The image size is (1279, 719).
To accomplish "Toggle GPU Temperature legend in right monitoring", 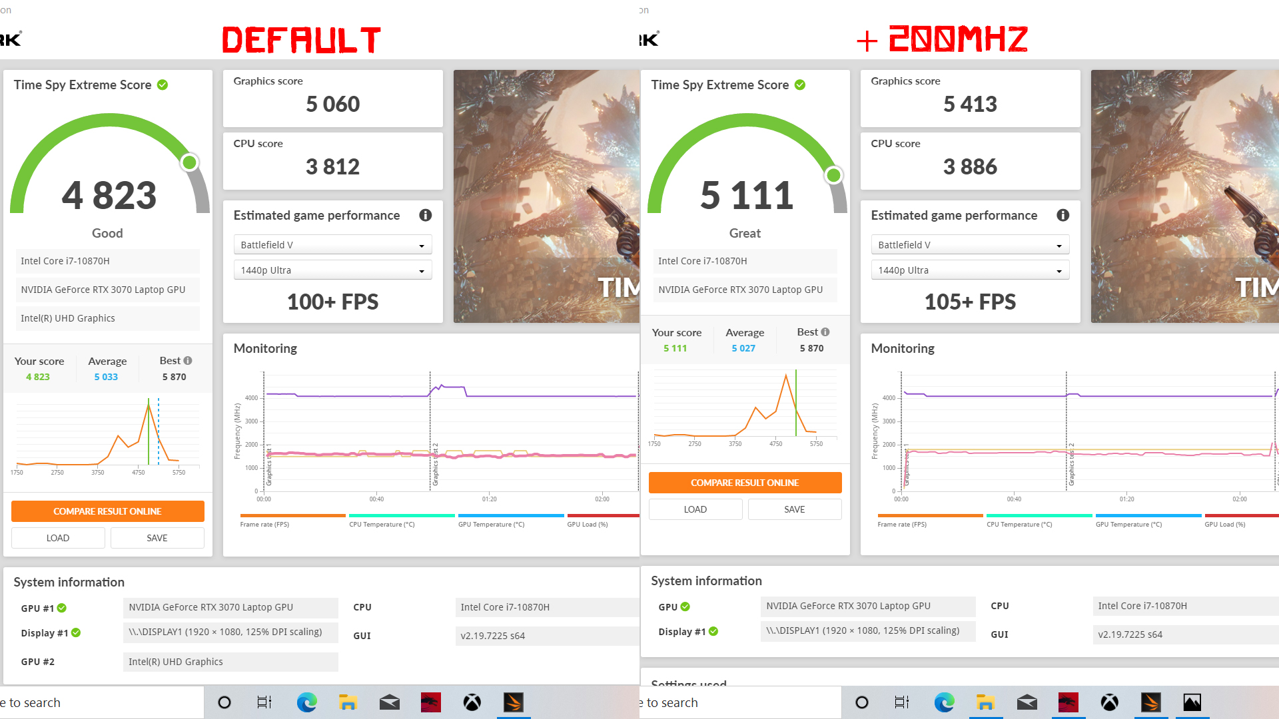I will [1148, 521].
